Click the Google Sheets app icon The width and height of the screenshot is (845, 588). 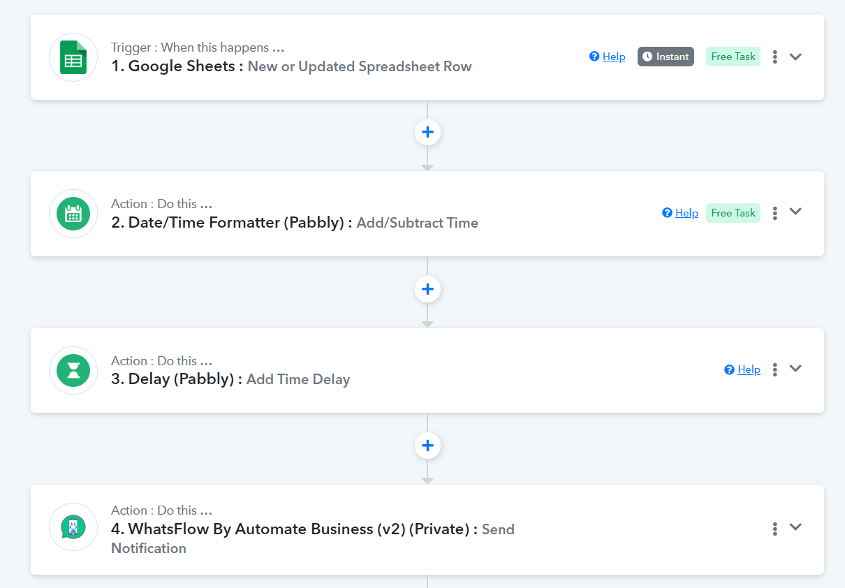(x=73, y=57)
